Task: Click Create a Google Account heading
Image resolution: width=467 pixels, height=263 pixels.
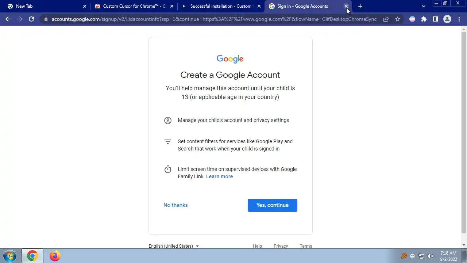Action: 230,75
